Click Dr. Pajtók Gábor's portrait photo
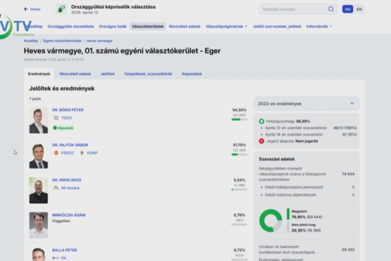The width and height of the screenshot is (391, 261). click(x=38, y=155)
